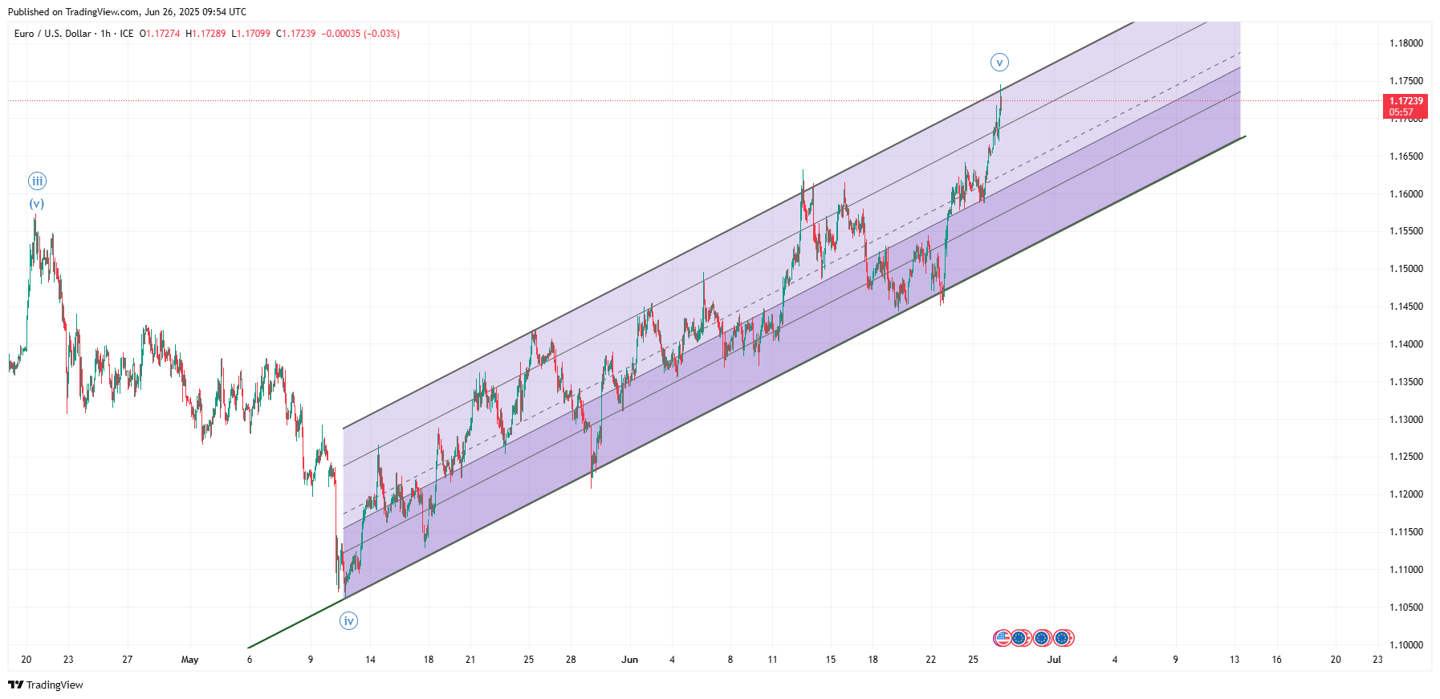Select the (v) wave label under iii

(x=37, y=204)
